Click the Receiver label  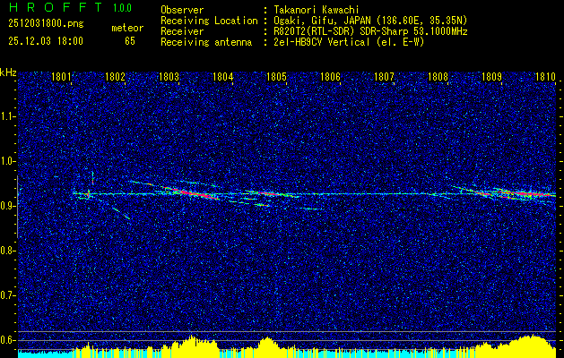click(x=182, y=31)
